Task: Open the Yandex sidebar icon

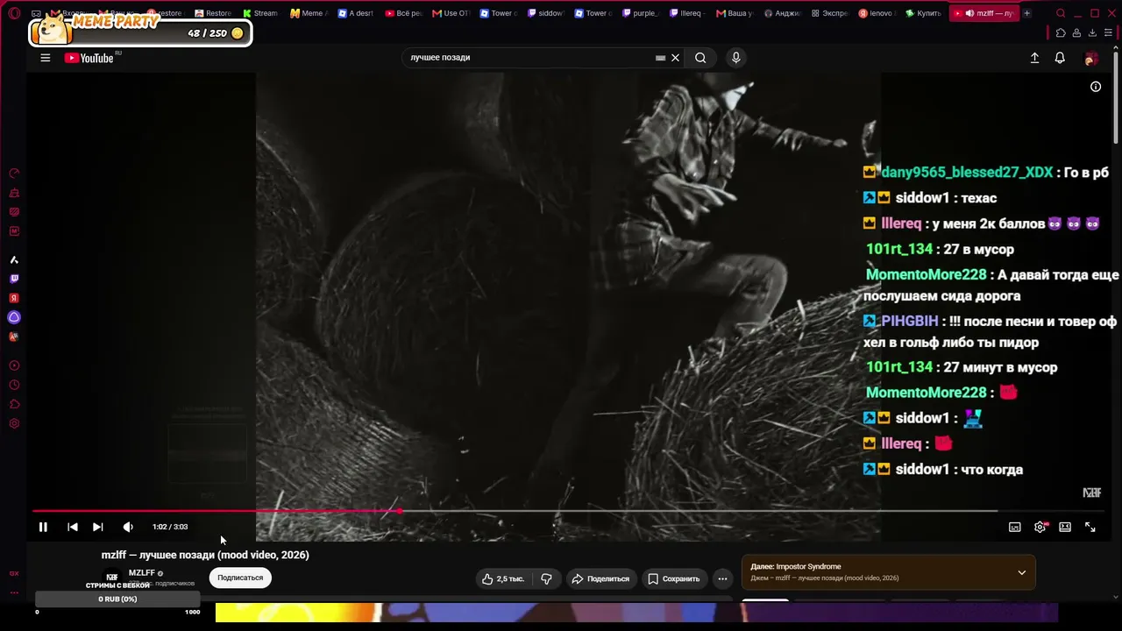Action: pyautogui.click(x=14, y=298)
